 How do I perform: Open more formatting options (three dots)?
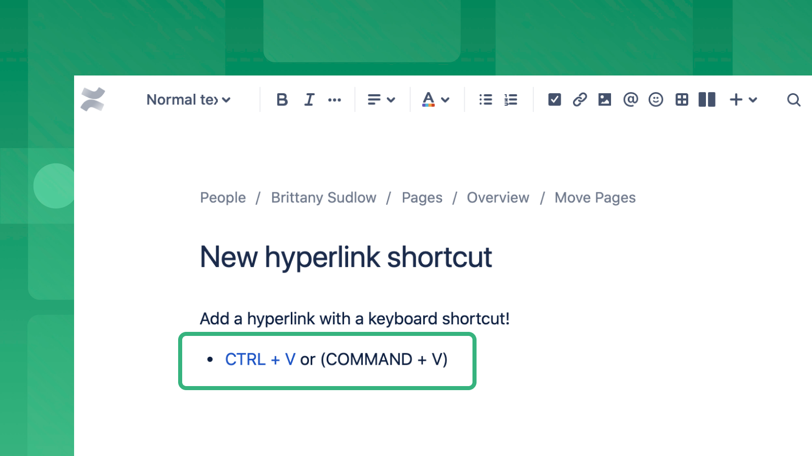pyautogui.click(x=334, y=100)
